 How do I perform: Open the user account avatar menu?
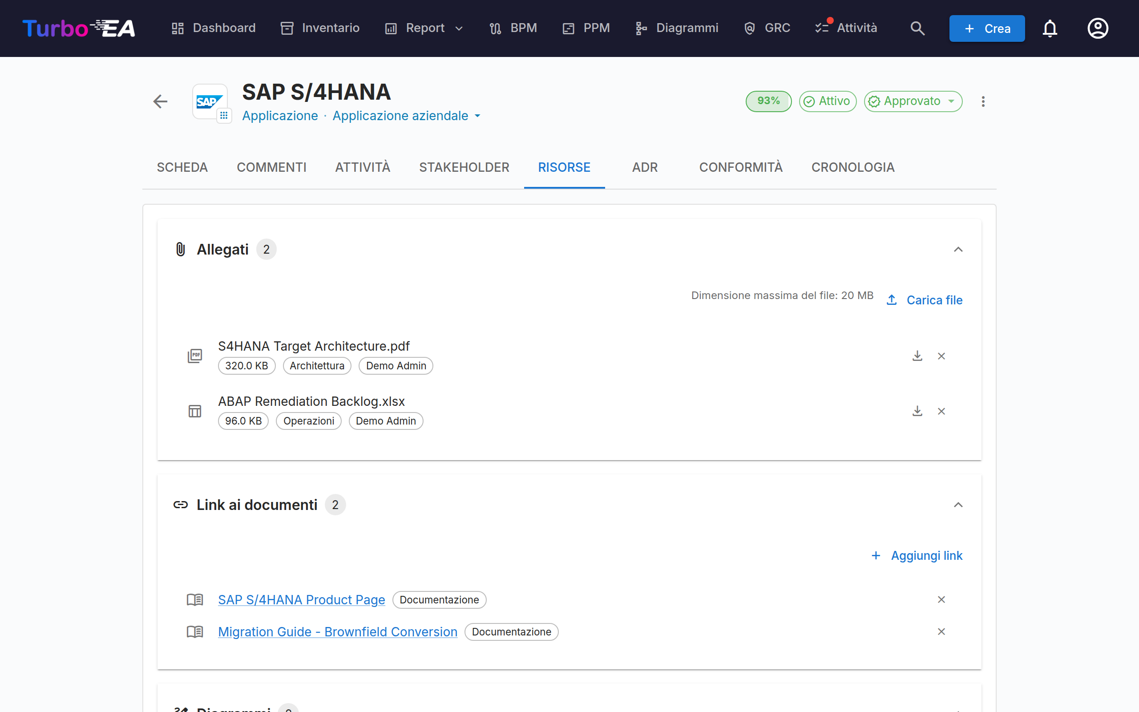(1098, 28)
